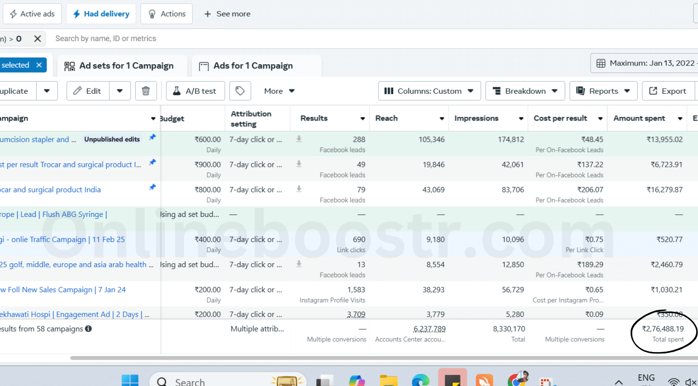Switch to Ads for 1 Campaign tab

click(253, 66)
